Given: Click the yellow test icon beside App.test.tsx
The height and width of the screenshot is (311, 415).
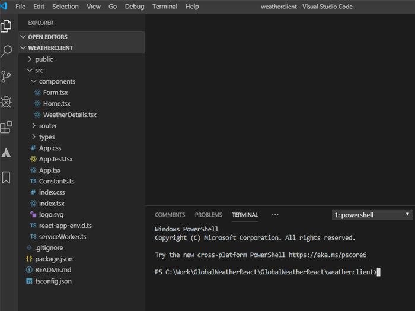Looking at the screenshot, I should 33,159.
